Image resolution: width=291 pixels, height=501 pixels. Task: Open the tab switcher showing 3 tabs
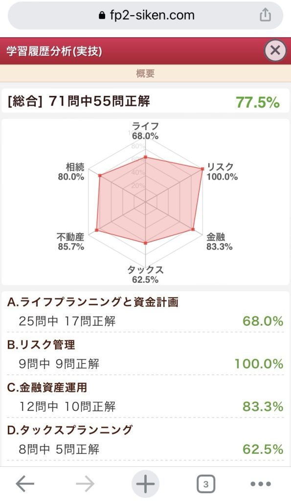tap(206, 483)
